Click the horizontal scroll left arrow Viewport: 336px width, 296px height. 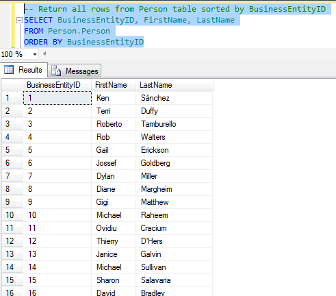point(44,54)
